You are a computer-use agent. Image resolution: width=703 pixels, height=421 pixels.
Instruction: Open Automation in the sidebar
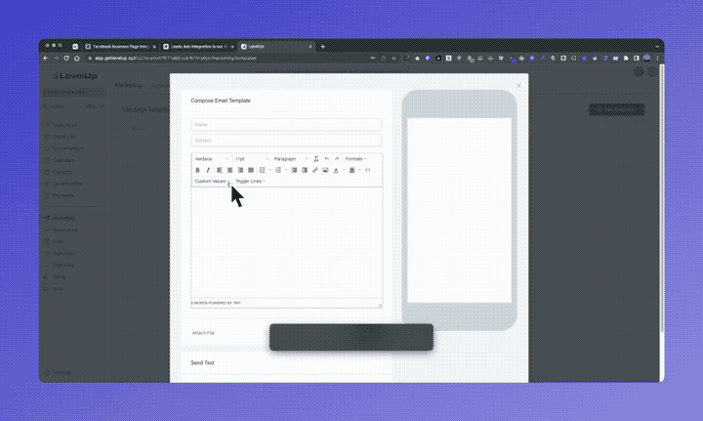pyautogui.click(x=62, y=230)
